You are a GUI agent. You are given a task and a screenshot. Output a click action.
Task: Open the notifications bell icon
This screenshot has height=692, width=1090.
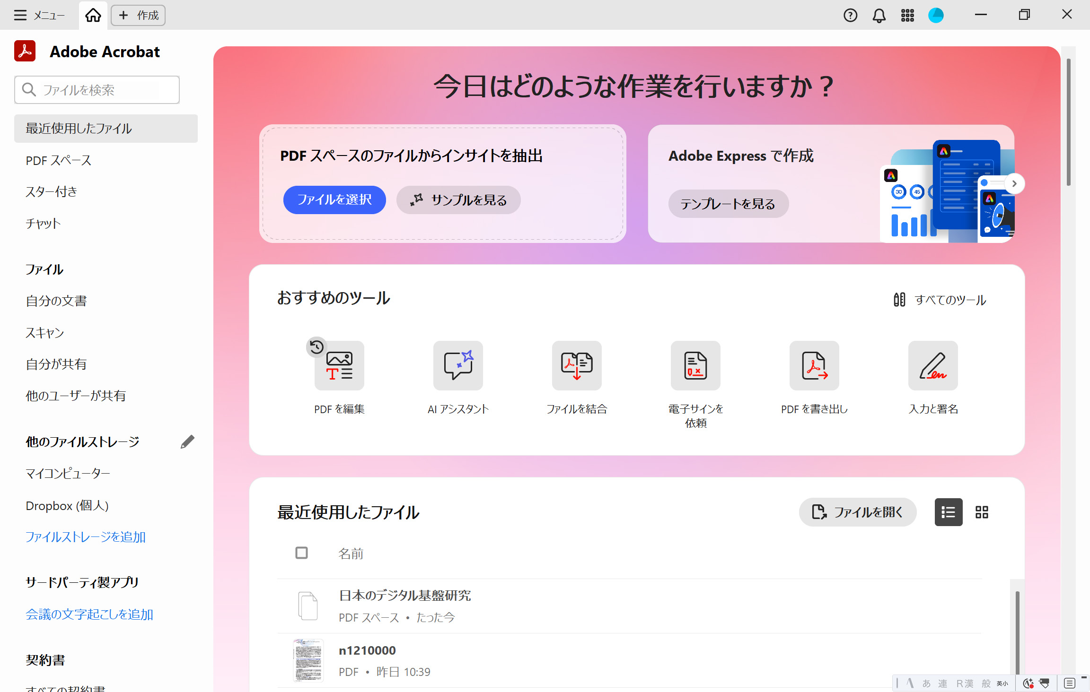(879, 16)
